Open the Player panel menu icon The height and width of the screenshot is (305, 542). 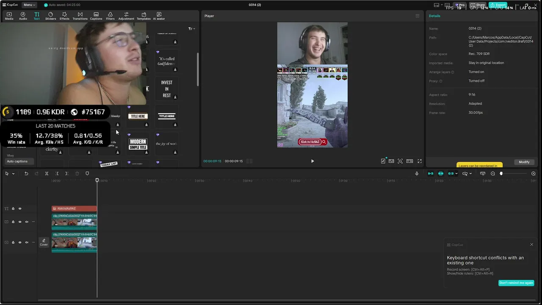coord(417,16)
